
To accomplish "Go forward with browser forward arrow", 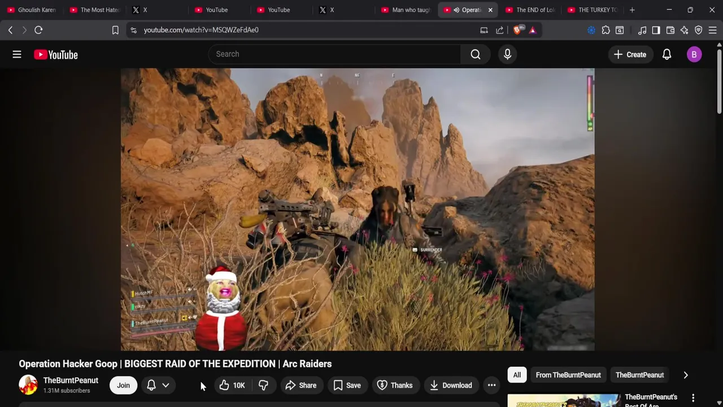I will (x=24, y=30).
